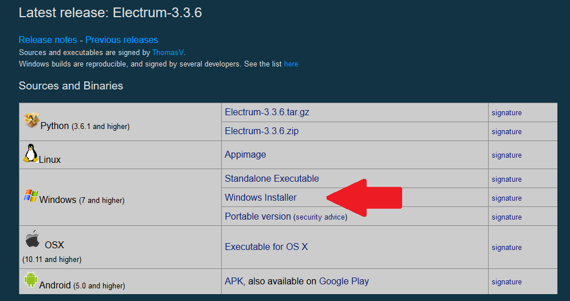This screenshot has height=301, width=570.
Task: Download the Linux Appimage
Action: 245,155
